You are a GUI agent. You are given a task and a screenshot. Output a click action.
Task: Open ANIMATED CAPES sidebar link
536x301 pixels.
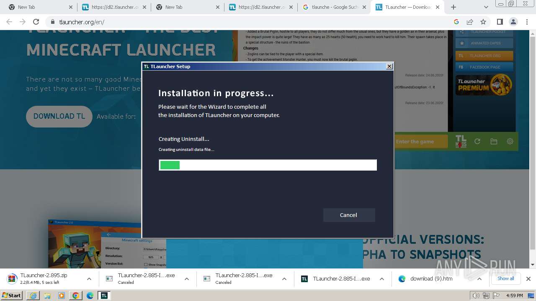pyautogui.click(x=484, y=43)
